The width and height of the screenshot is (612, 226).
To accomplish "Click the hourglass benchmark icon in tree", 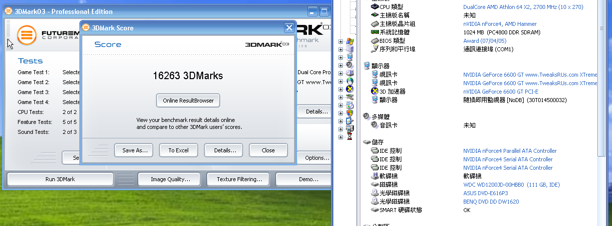I will pyautogui.click(x=349, y=136).
